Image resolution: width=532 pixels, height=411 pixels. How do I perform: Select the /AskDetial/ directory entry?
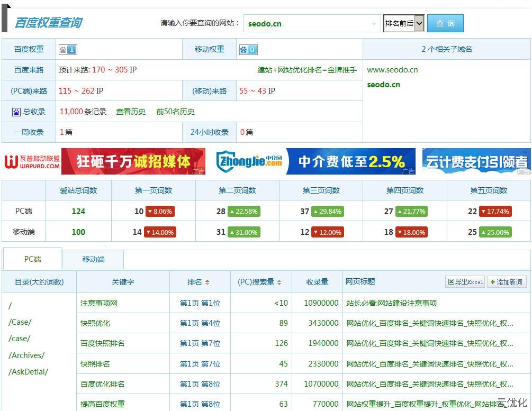point(28,372)
